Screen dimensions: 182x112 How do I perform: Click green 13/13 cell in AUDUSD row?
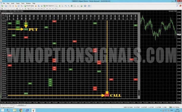point(26,29)
